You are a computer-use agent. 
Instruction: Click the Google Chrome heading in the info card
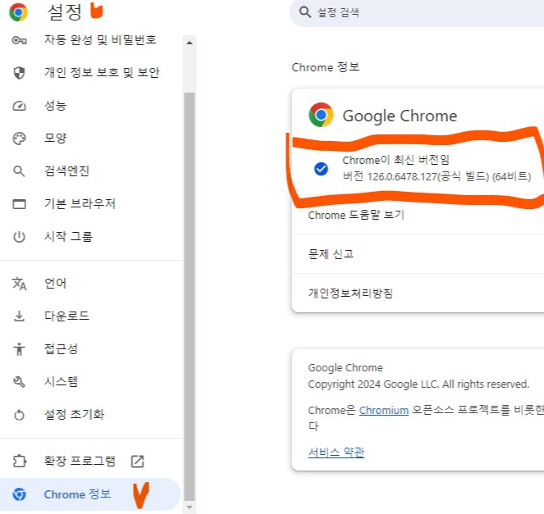tap(400, 116)
